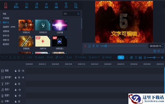Click the redo arrow in the timeline toolbar
This screenshot has height=104, width=165.
pyautogui.click(x=6, y=58)
